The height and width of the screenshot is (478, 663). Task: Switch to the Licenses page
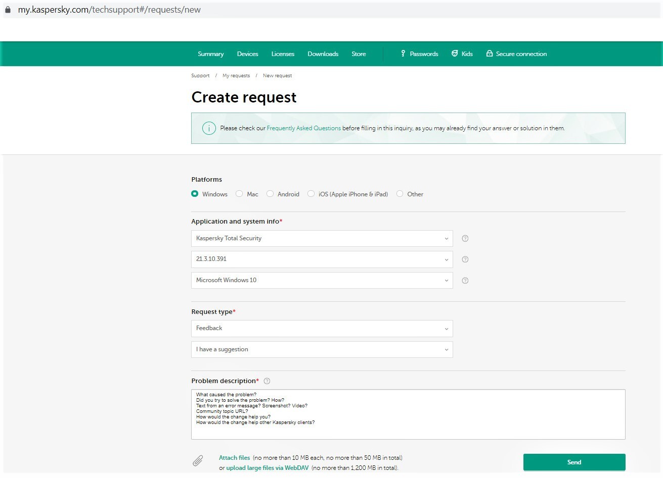click(283, 54)
